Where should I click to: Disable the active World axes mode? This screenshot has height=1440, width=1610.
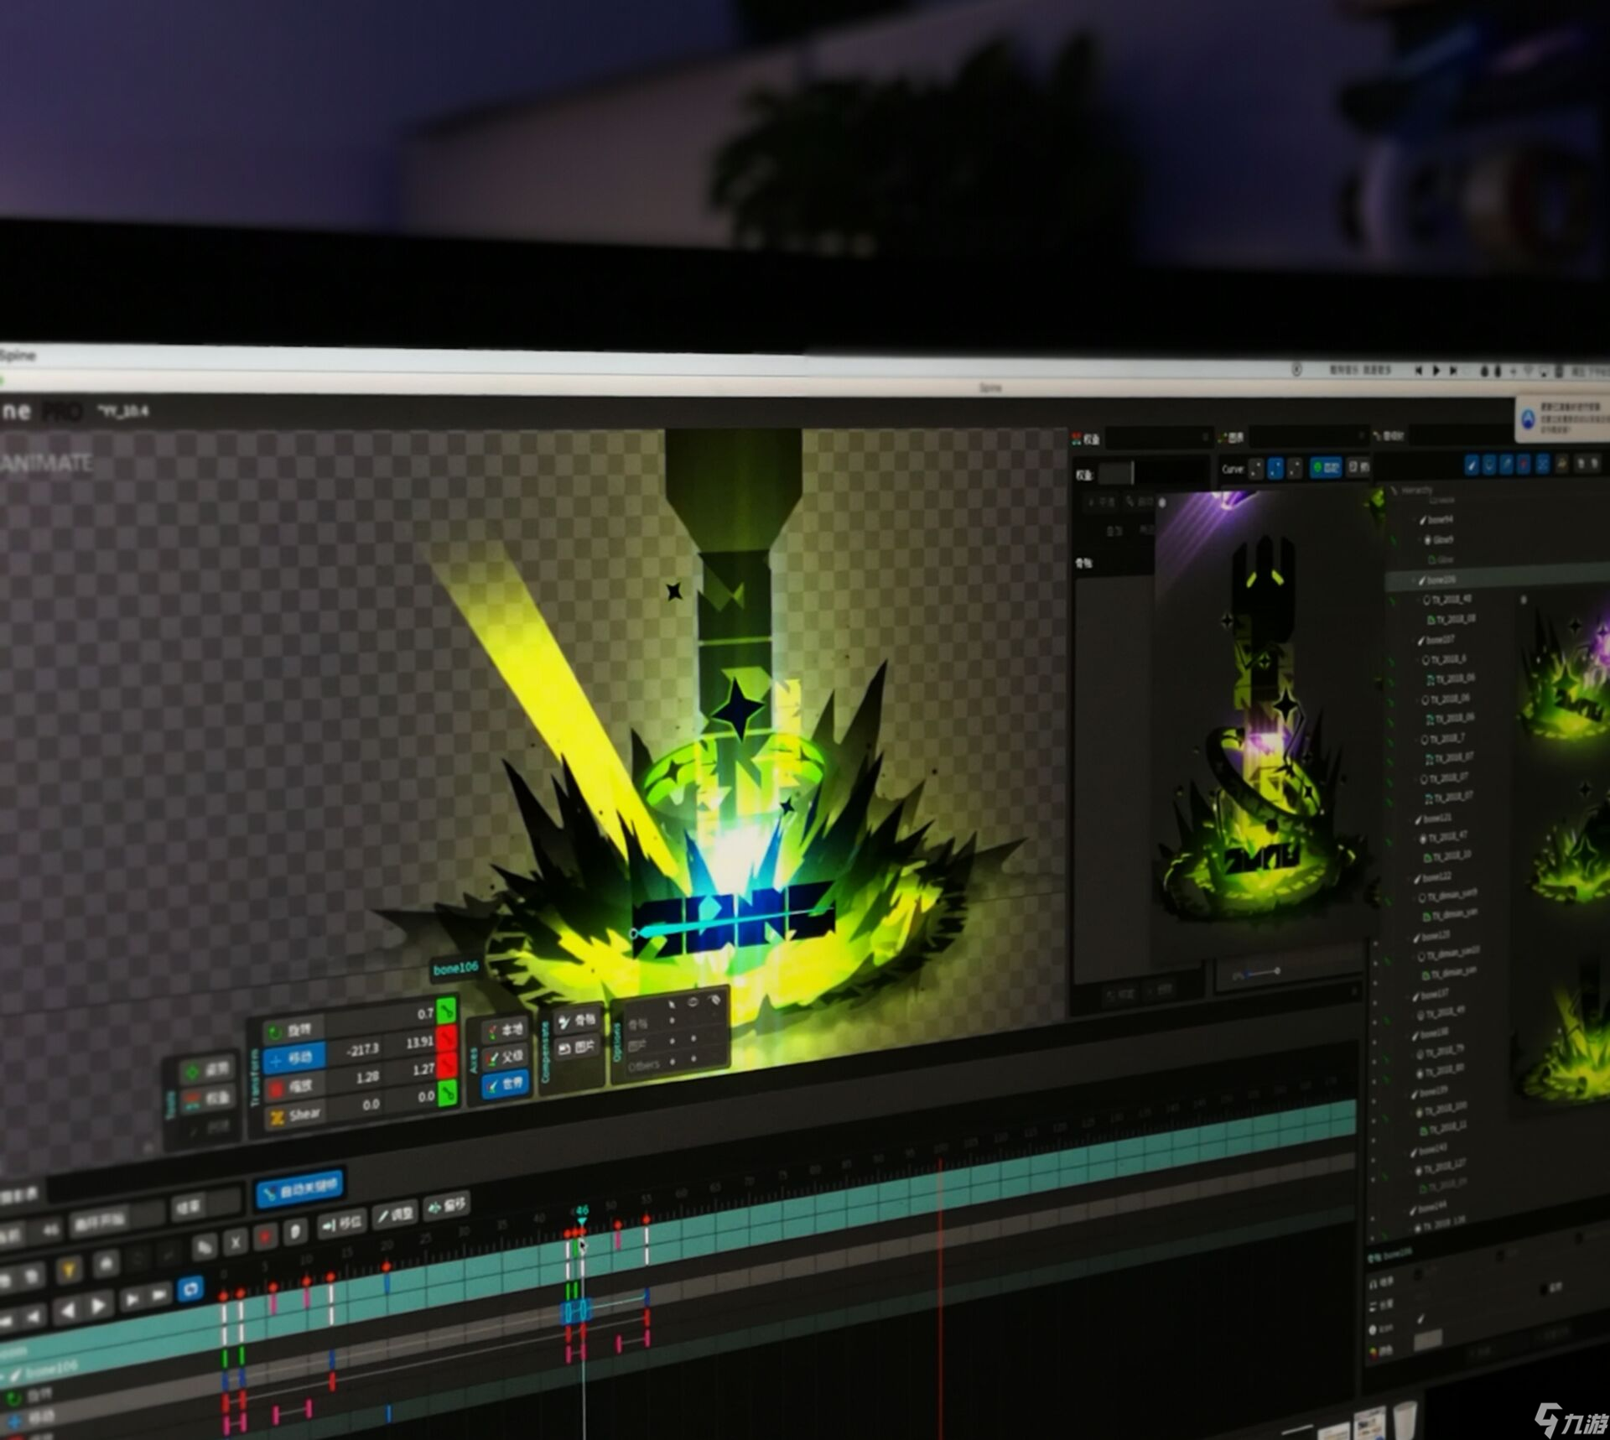pos(506,1084)
